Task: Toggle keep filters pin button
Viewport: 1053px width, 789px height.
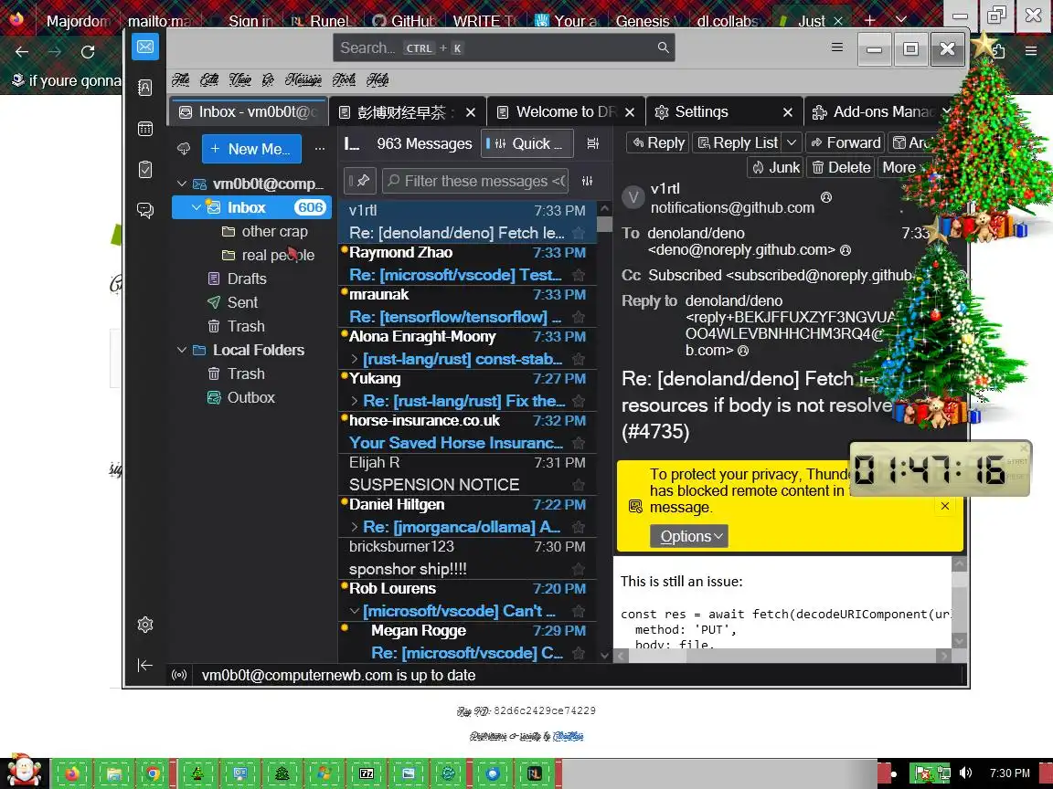Action: coord(359,181)
